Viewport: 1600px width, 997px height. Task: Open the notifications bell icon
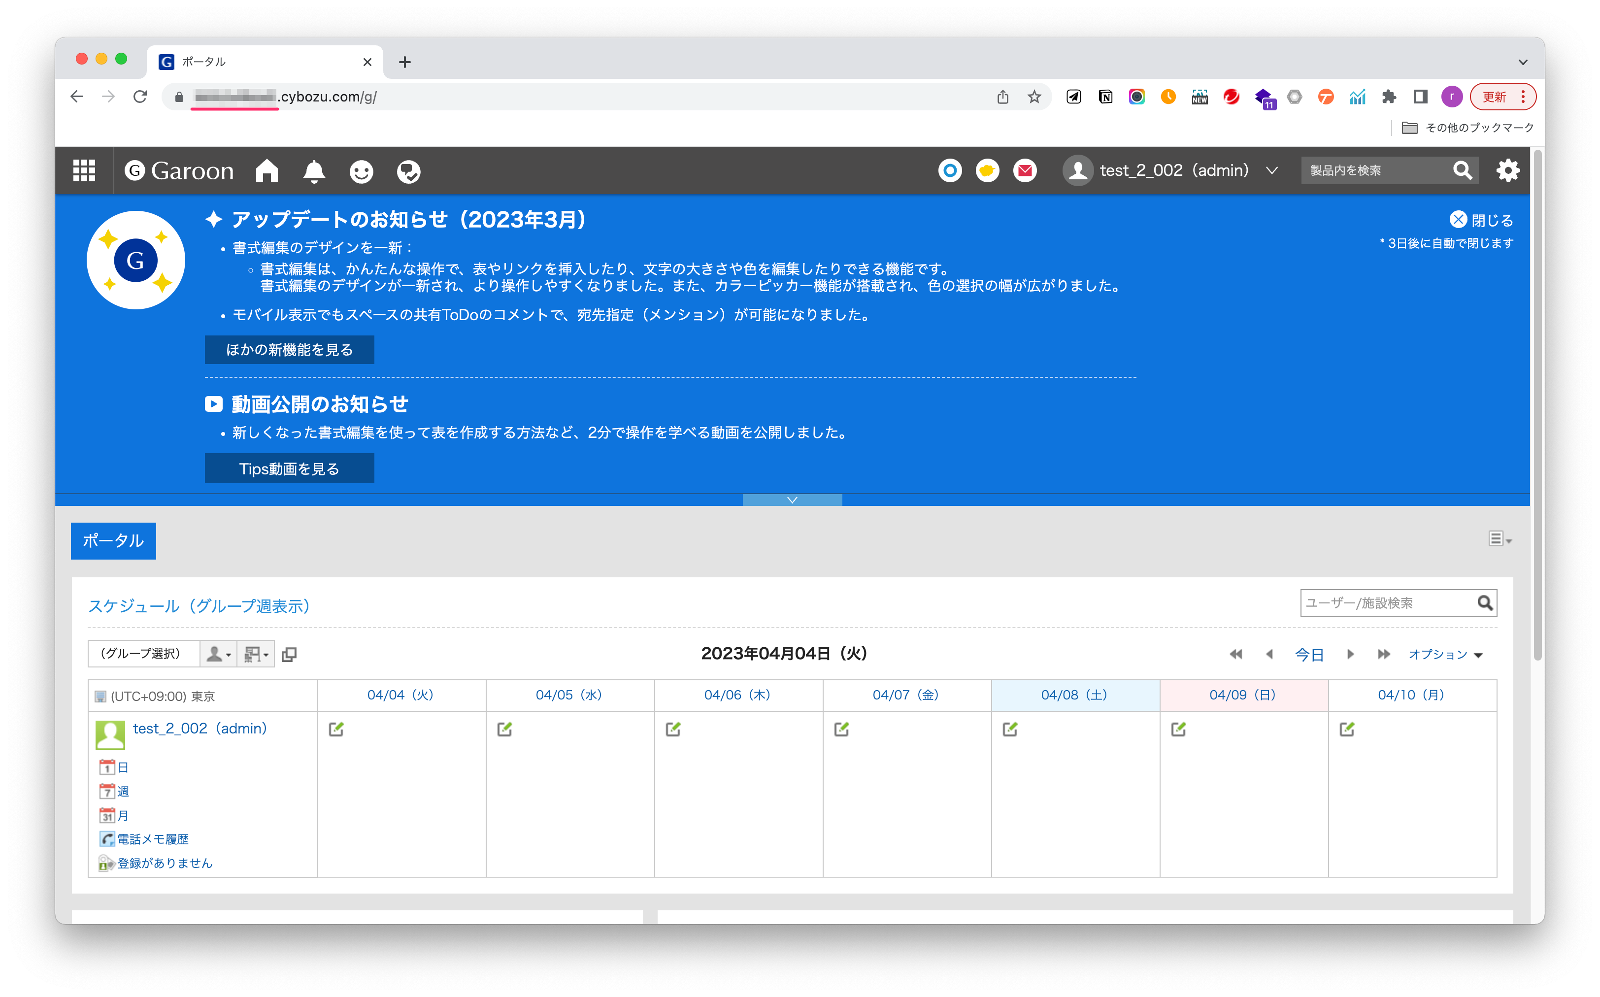314,171
